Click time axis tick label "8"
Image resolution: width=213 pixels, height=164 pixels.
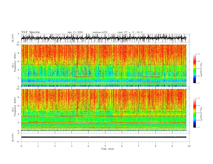pyautogui.click(x=155, y=146)
